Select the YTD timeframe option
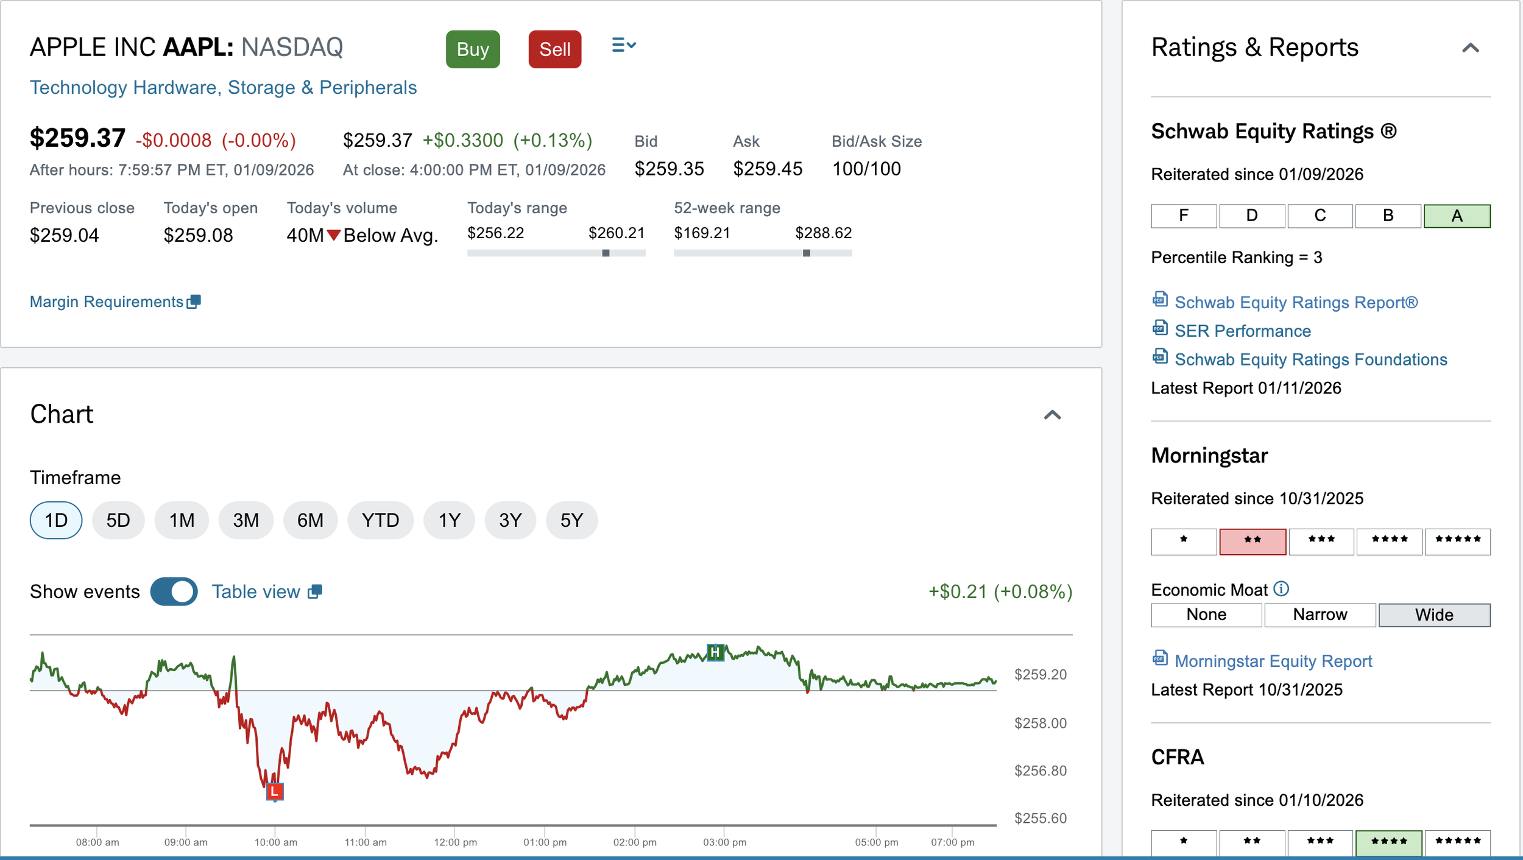 coord(380,520)
